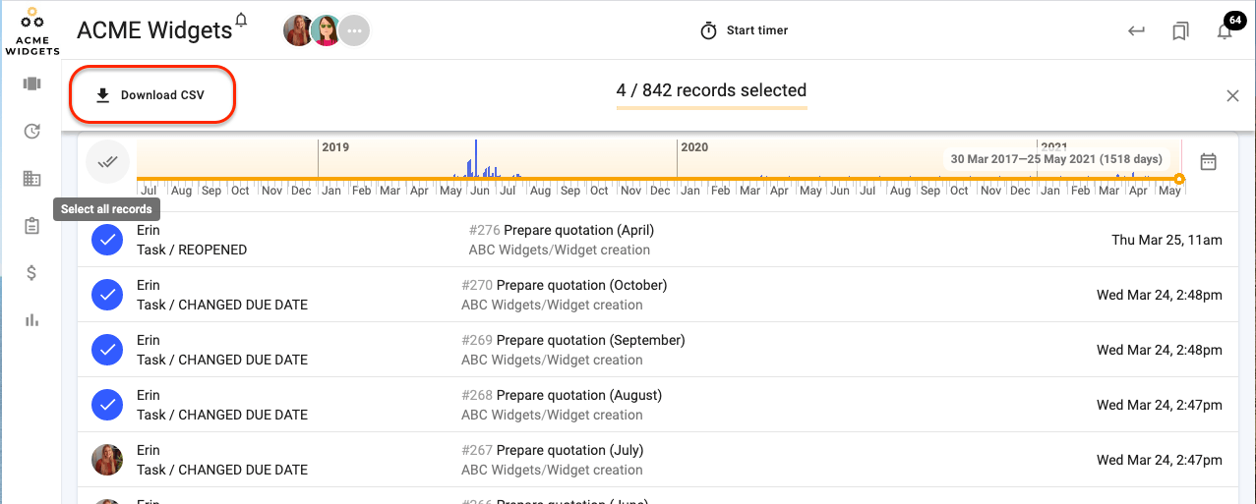
Task: Select the #267 Prepare quotation (July) record avatar
Action: (107, 459)
